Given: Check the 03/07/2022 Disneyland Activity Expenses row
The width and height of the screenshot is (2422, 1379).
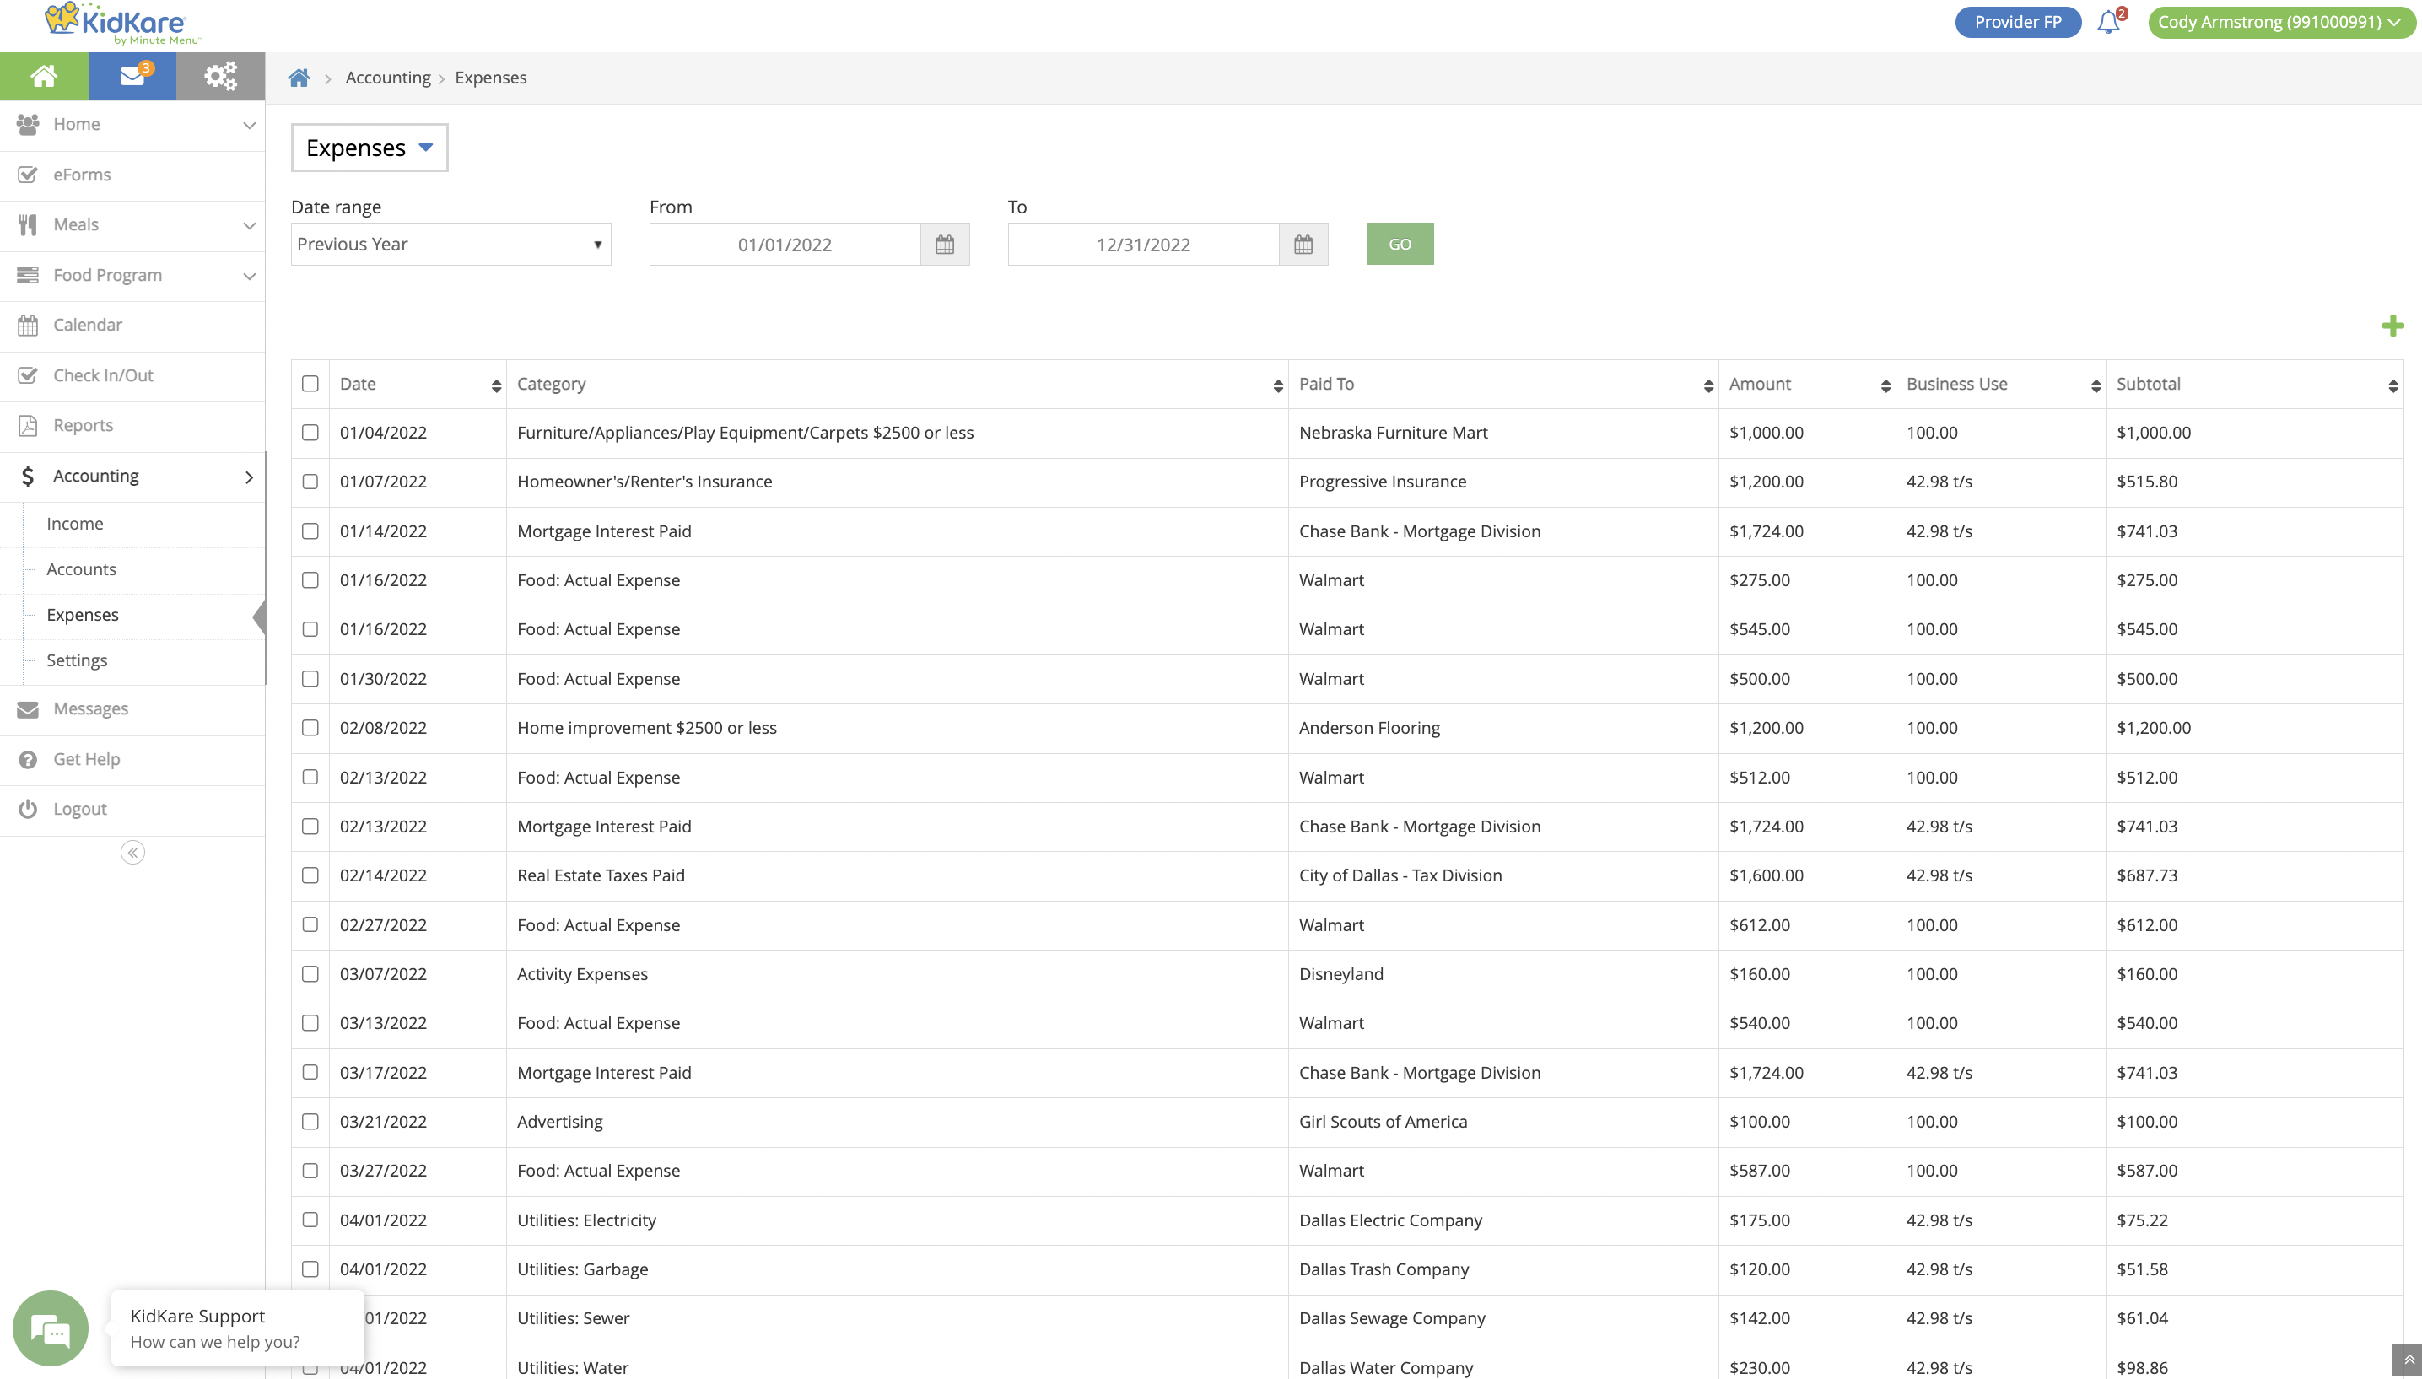Looking at the screenshot, I should point(310,973).
